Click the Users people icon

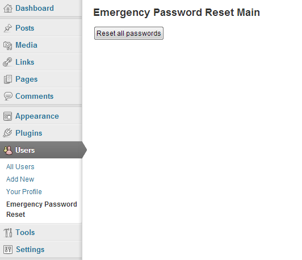pyautogui.click(x=8, y=150)
